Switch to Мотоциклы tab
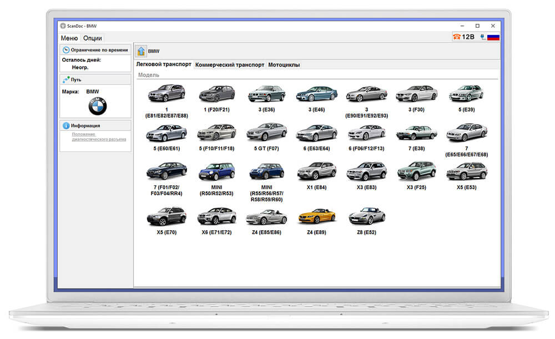555x339 pixels. [284, 65]
